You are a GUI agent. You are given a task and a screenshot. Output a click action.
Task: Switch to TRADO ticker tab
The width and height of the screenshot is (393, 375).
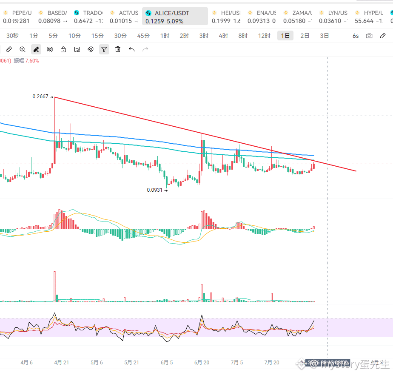(88, 17)
